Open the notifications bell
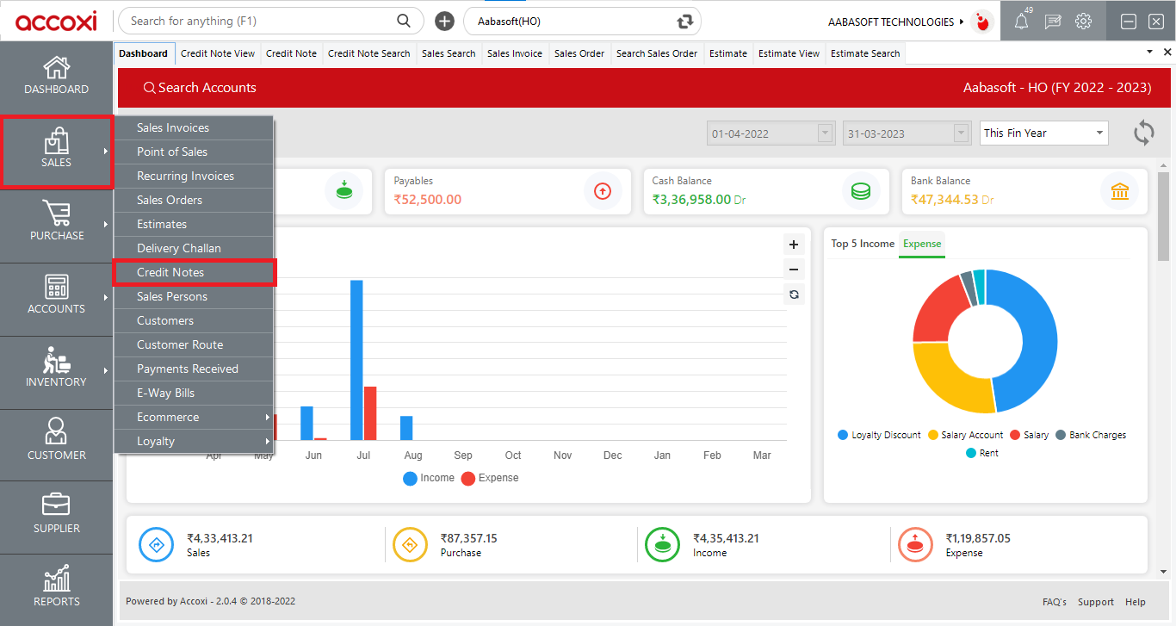Viewport: 1176px width, 626px height. click(x=1022, y=22)
